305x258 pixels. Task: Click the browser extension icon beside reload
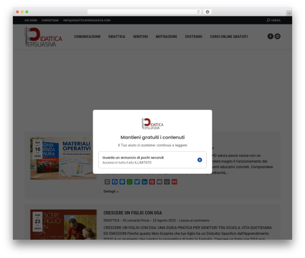(207, 12)
